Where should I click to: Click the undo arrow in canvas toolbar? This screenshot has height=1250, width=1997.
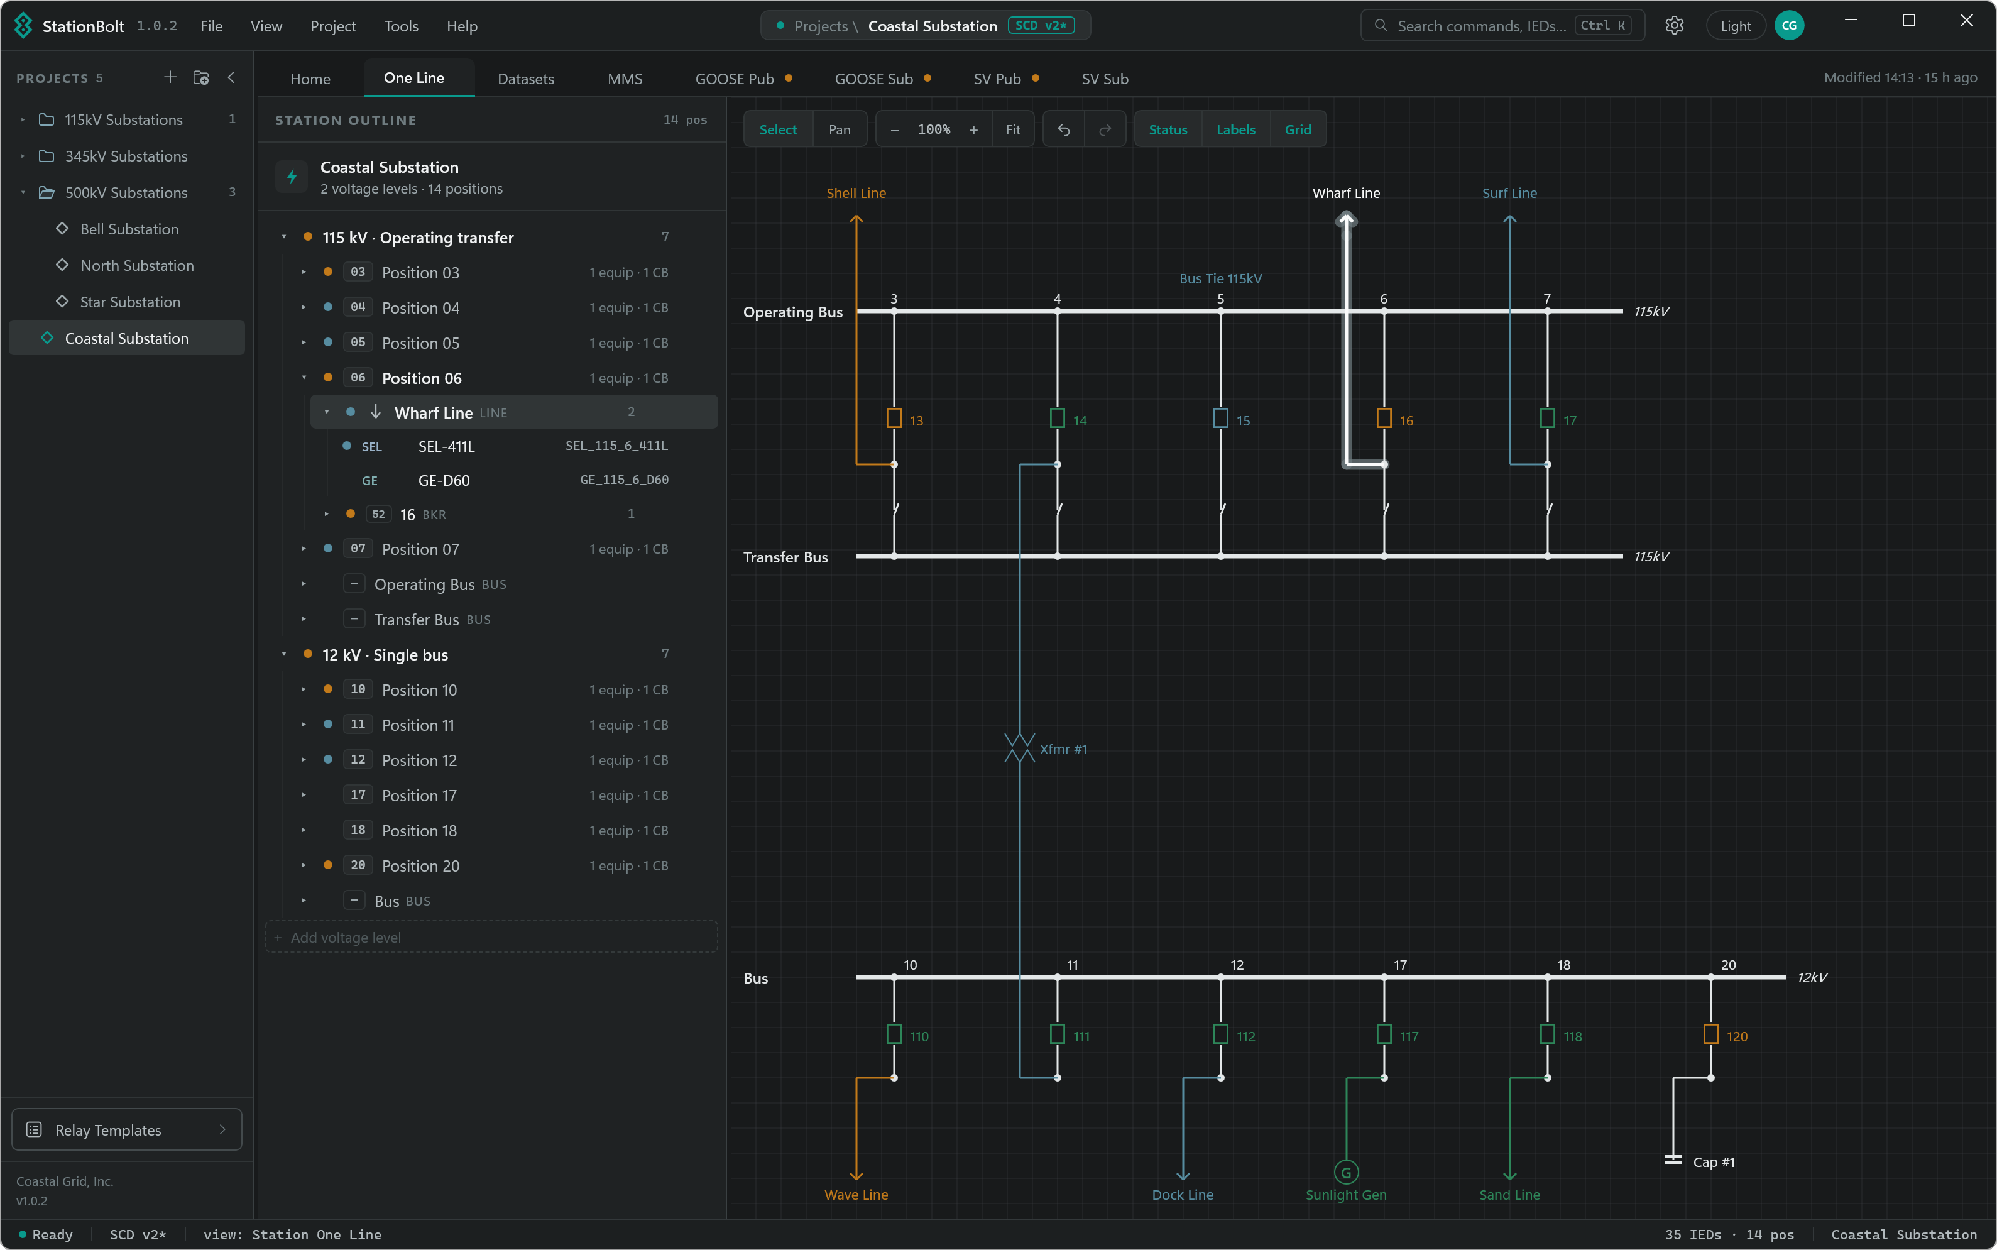1064,130
